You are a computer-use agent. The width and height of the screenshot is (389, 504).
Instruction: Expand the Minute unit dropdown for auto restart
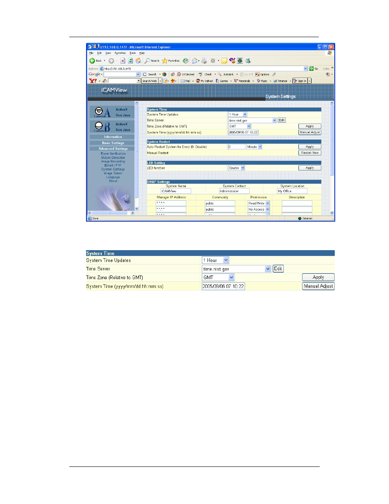(x=260, y=147)
